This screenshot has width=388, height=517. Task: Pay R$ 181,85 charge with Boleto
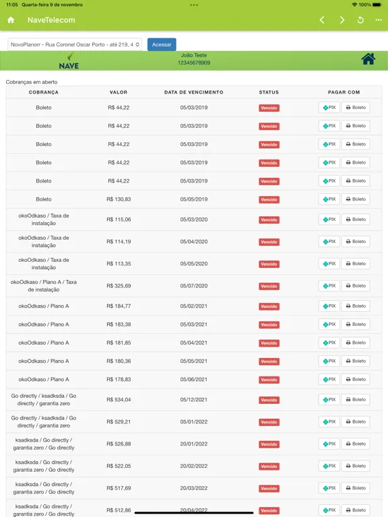[356, 343]
